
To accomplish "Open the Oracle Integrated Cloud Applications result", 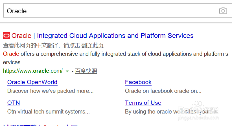I will (x=102, y=36).
